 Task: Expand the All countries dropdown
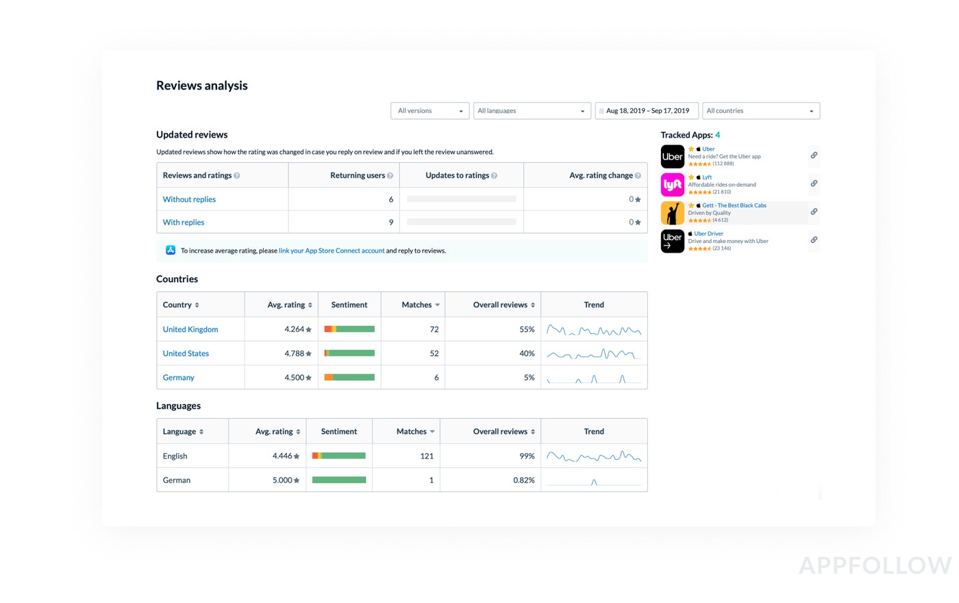tap(760, 111)
